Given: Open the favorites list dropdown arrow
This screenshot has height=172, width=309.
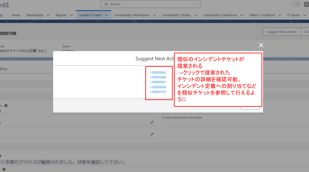Looking at the screenshot, I should tap(298, 4).
